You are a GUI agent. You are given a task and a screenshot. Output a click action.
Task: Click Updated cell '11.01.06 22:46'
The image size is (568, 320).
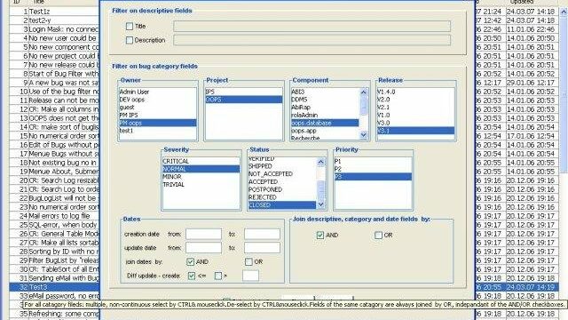[531, 29]
